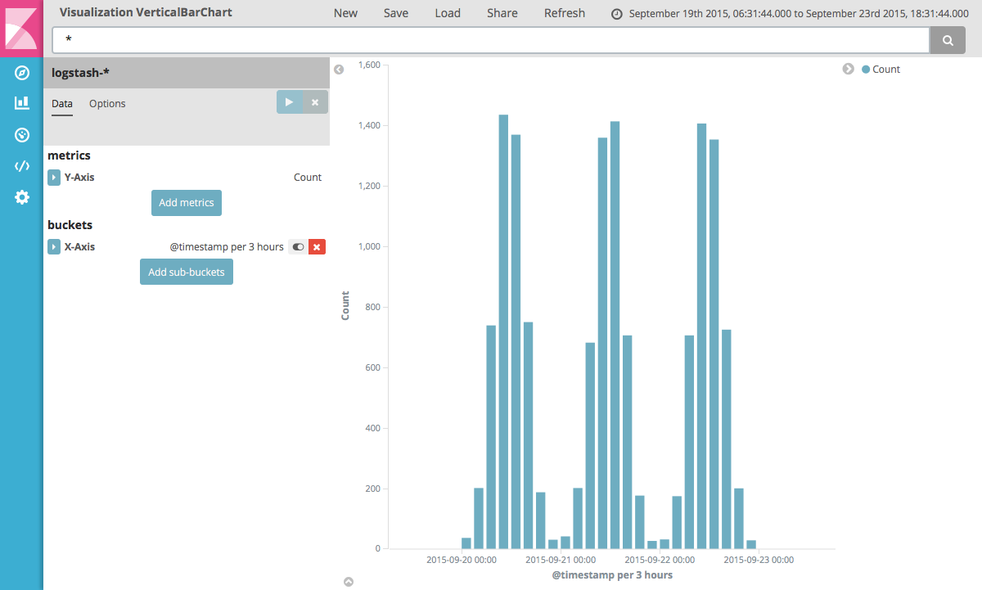
Task: Open the Dashboard gauge icon
Action: 22,134
